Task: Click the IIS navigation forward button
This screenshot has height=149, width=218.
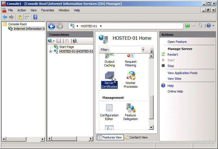Action: click(60, 26)
